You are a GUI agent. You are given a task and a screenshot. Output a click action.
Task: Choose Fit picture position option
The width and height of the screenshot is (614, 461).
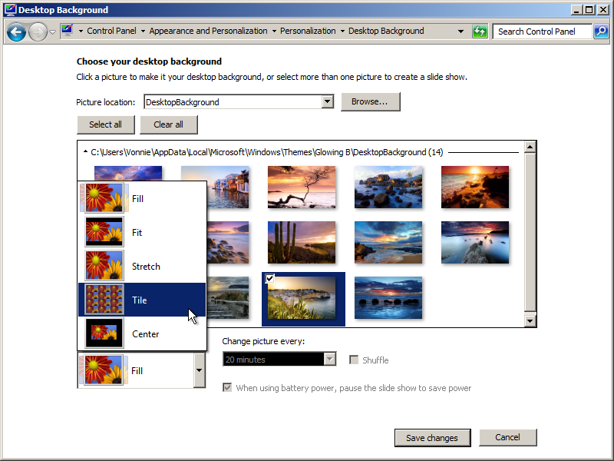[x=142, y=233]
